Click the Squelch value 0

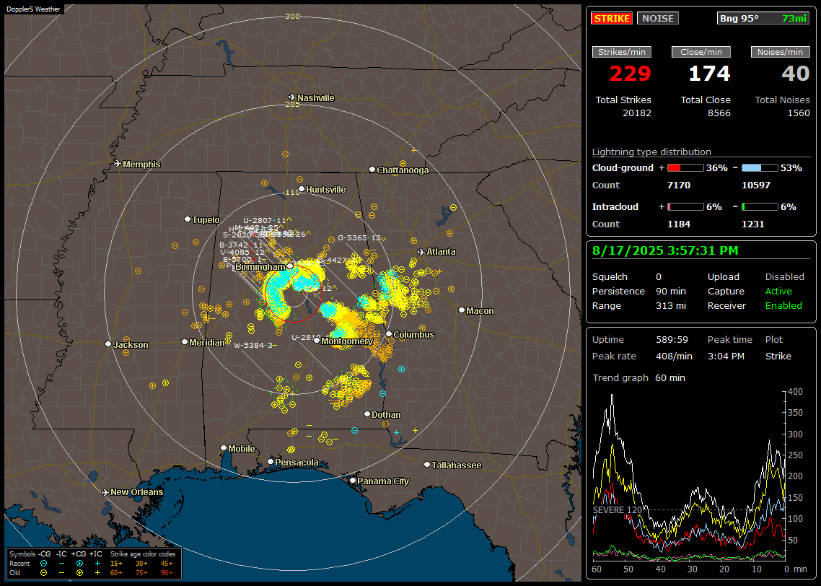[659, 277]
